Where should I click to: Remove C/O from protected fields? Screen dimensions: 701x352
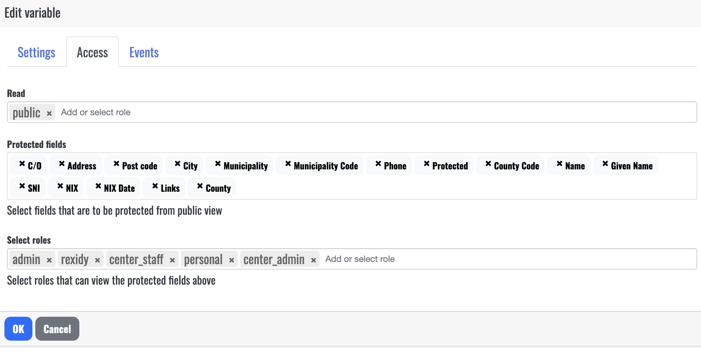coord(22,164)
